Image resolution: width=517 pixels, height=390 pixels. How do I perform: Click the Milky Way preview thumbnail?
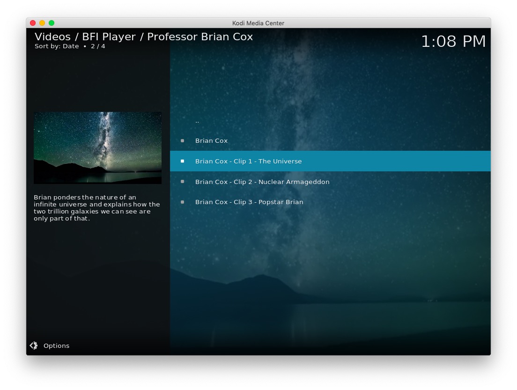pyautogui.click(x=97, y=147)
